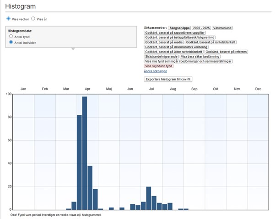The width and height of the screenshot is (275, 219).
Task: Select the 'Antal individer' radio option
Action: pyautogui.click(x=11, y=42)
